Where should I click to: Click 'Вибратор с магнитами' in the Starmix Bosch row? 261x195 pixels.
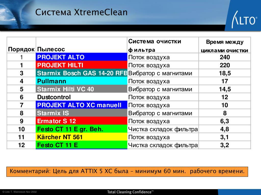click(x=160, y=73)
